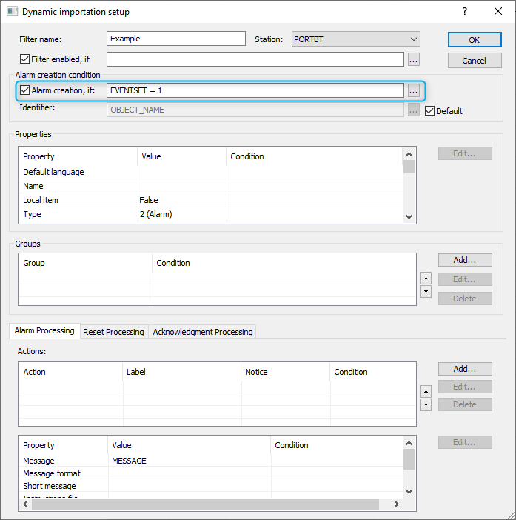Screen dimensions: 516x520
Task: Move group up with arrow button
Action: pos(426,279)
